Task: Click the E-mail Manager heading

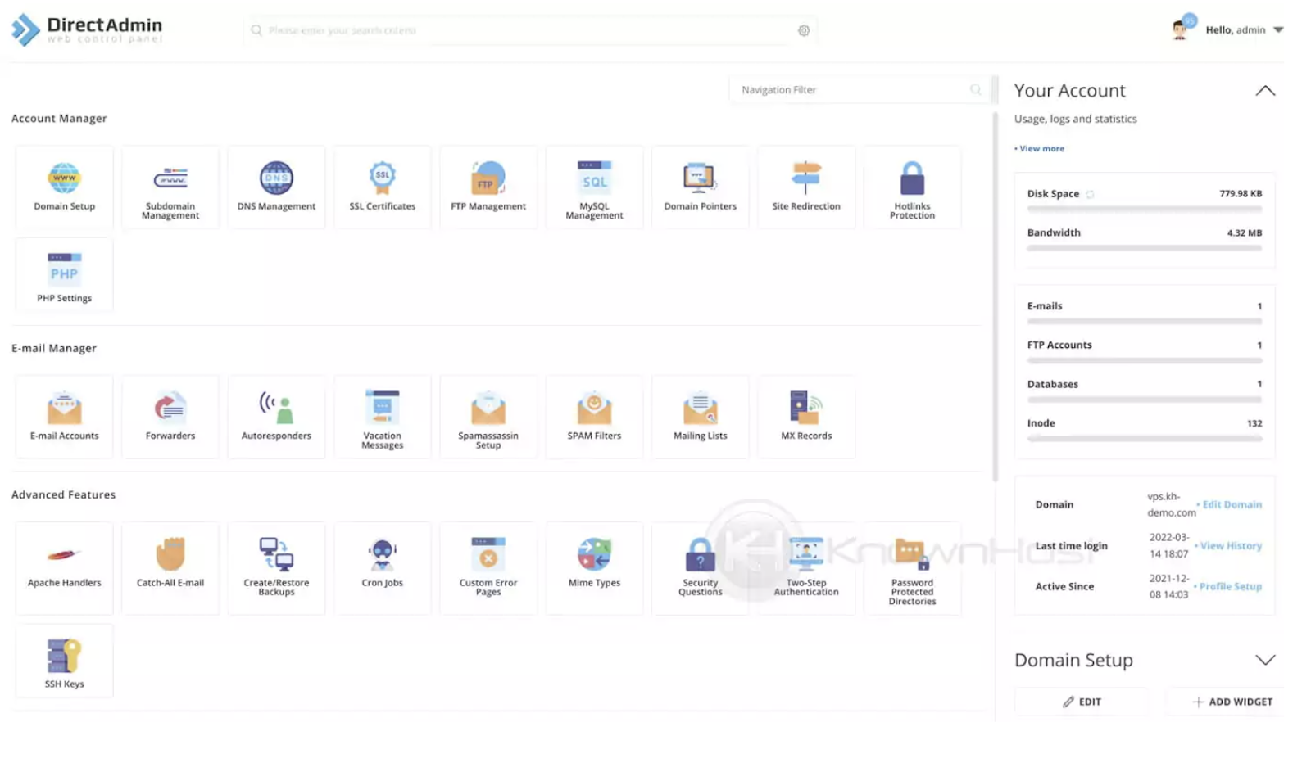Action: click(x=54, y=348)
